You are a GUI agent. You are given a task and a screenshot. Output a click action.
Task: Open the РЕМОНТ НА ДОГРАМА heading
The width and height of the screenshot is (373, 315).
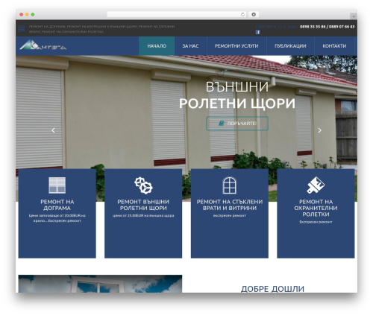57,205
